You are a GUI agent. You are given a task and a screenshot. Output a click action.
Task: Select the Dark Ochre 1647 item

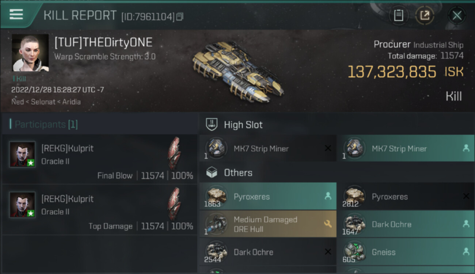tap(406, 224)
